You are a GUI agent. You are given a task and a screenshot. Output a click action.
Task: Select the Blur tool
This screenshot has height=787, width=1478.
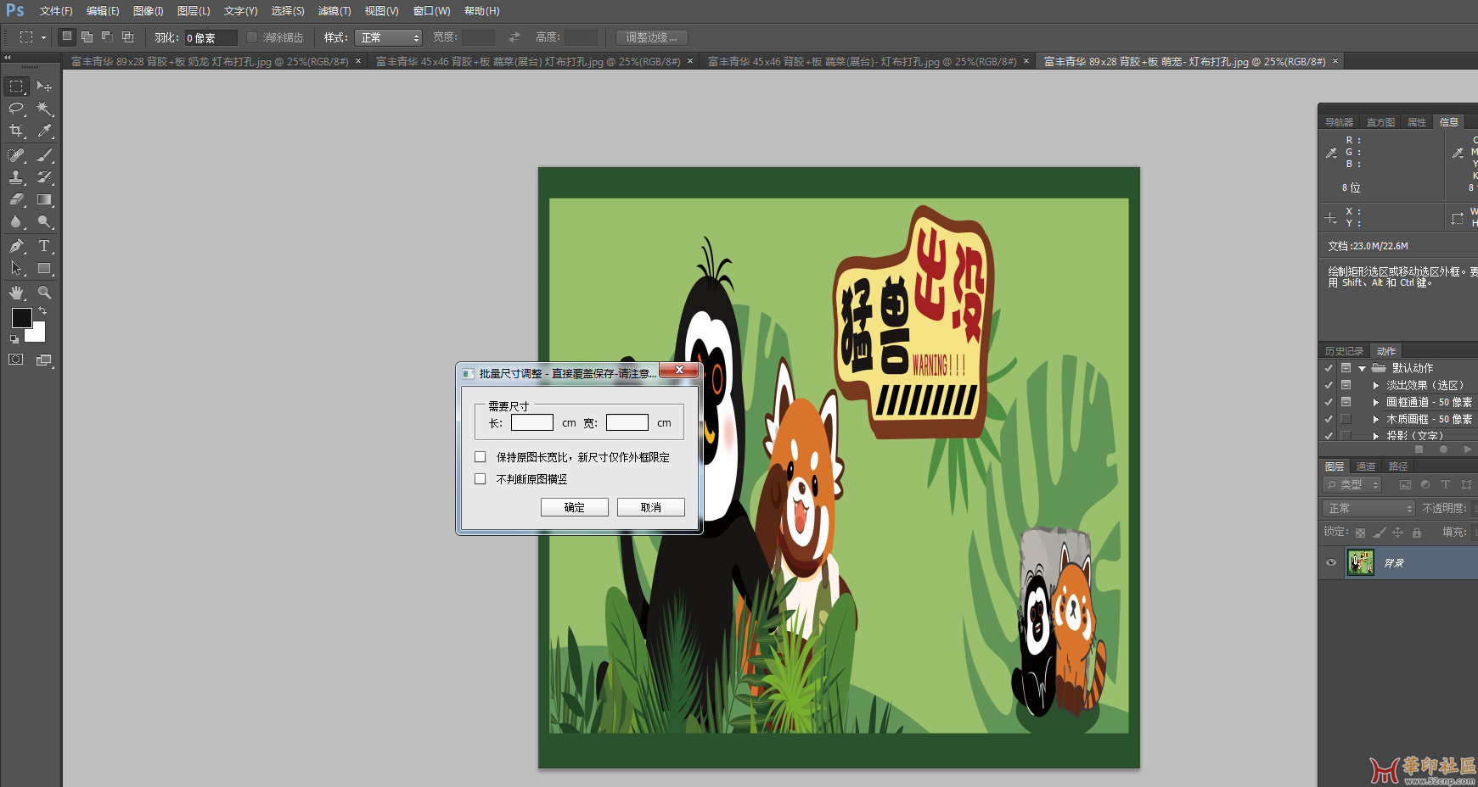point(16,221)
